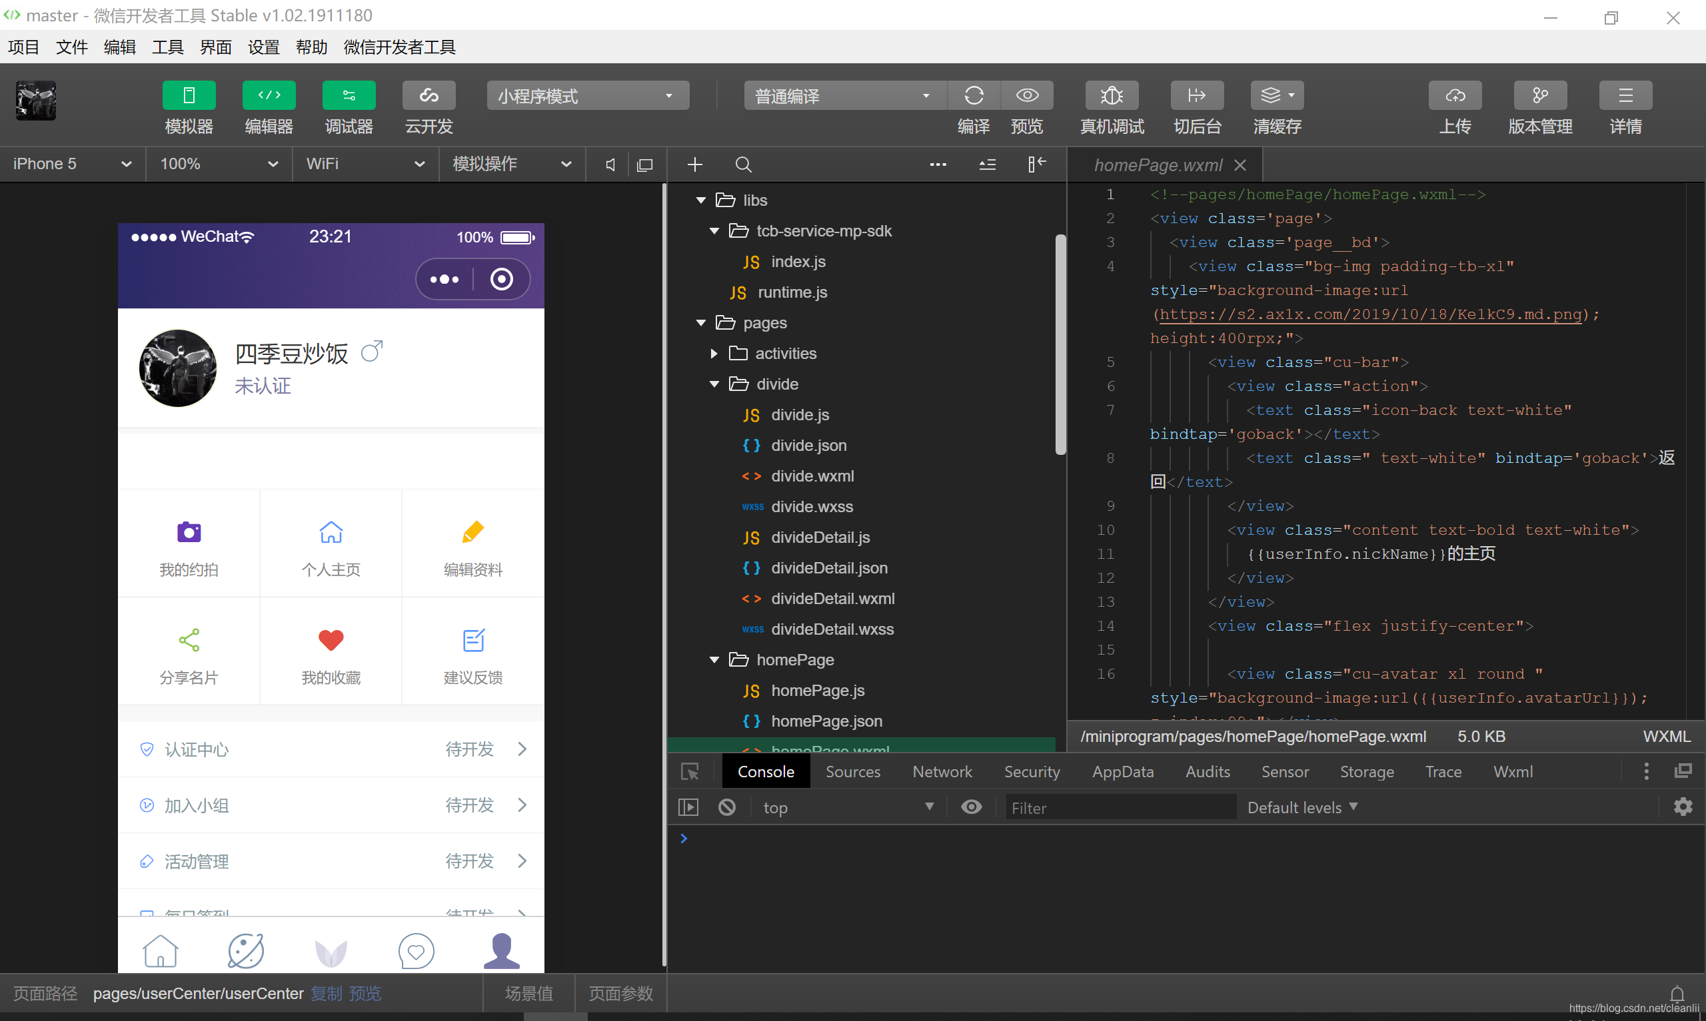Tap the 认证中心 row in simulator
Screen dimensions: 1706x1021
(x=331, y=749)
